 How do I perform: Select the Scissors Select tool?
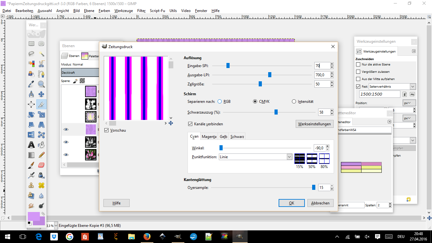point(41,64)
